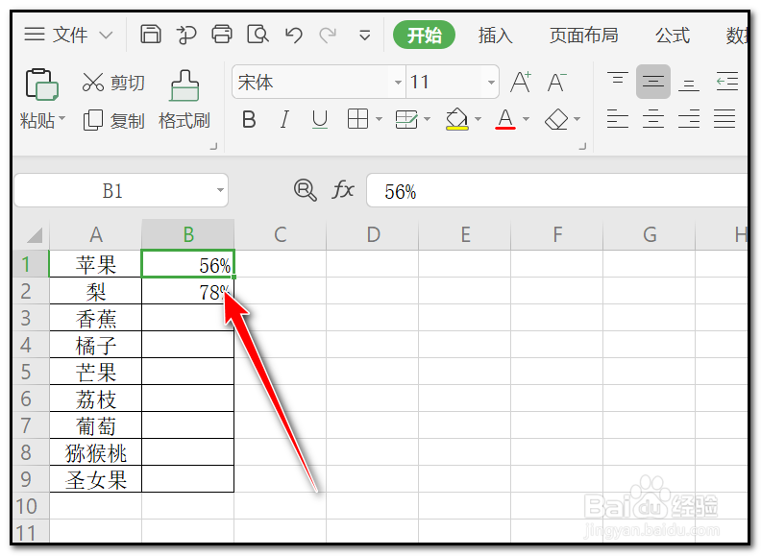Screen dimensions: 761x556
Task: Click the justify alignment icon
Action: pyautogui.click(x=724, y=119)
